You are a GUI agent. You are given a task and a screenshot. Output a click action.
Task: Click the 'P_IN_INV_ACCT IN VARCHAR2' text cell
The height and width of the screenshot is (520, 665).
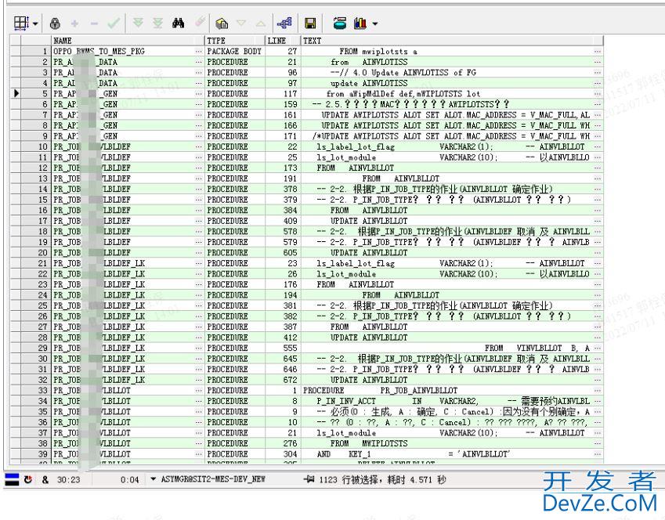(x=452, y=401)
